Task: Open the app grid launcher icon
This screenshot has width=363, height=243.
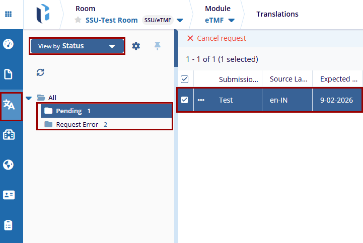Action: click(9, 14)
